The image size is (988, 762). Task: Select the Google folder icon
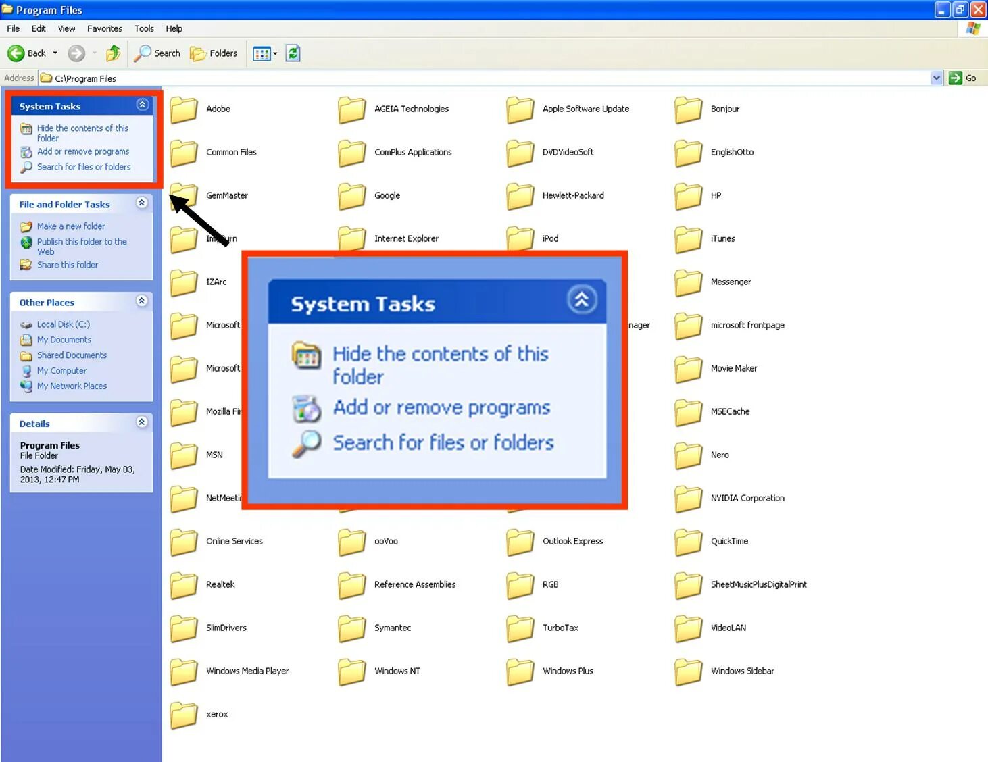352,196
